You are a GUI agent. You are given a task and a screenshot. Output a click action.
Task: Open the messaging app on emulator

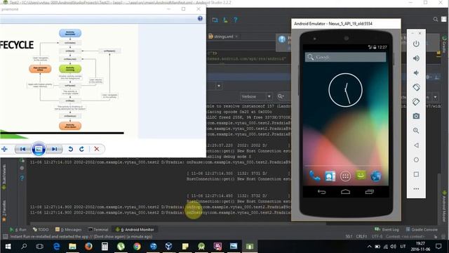click(x=361, y=175)
